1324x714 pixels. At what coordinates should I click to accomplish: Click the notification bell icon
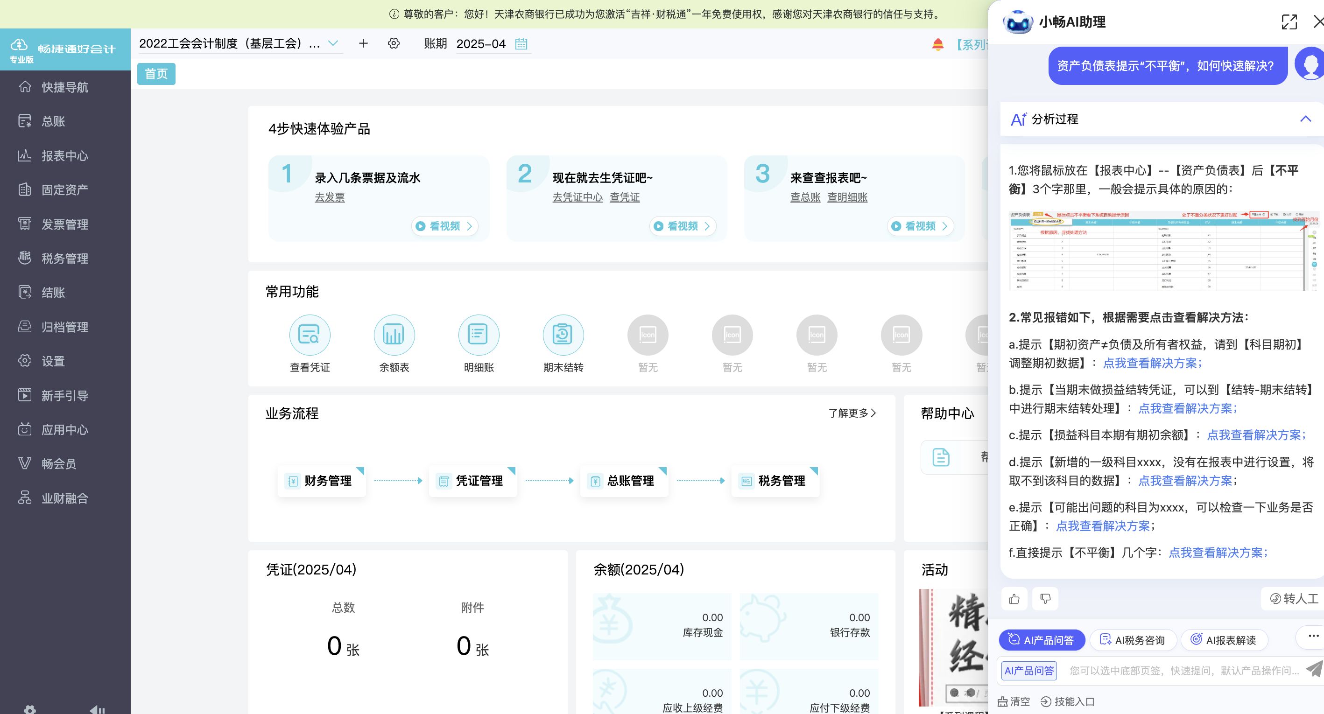937,45
